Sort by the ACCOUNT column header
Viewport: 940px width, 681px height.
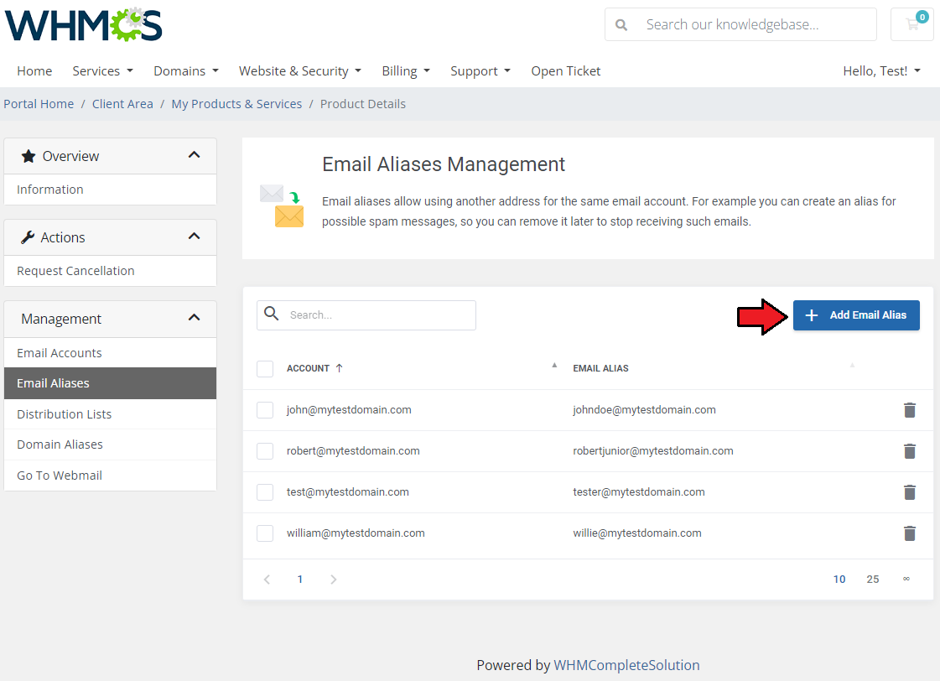click(x=308, y=368)
